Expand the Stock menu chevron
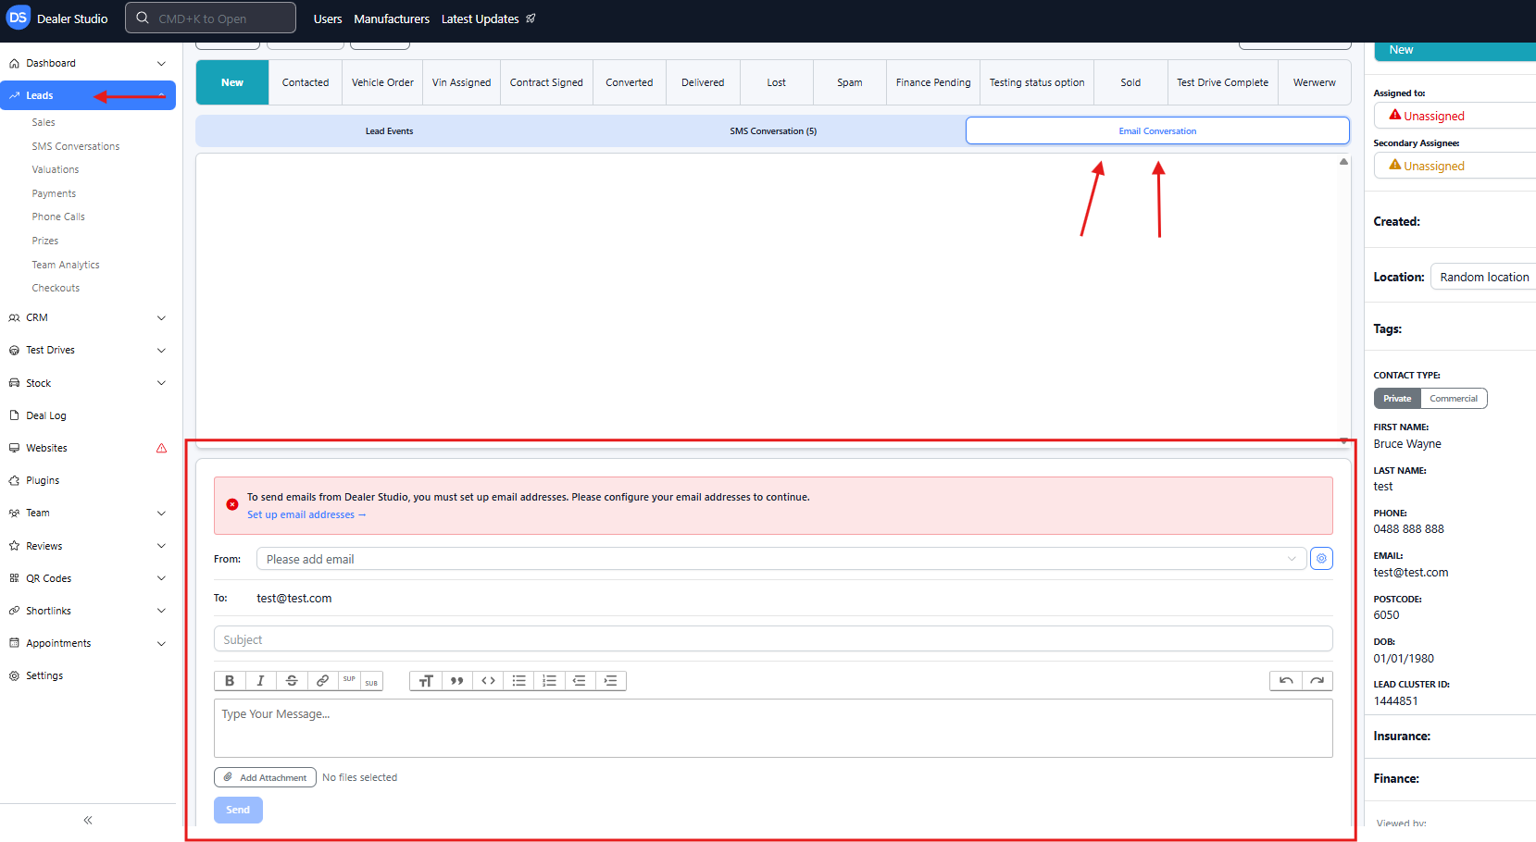Screen dimensions: 1536x842 162,383
